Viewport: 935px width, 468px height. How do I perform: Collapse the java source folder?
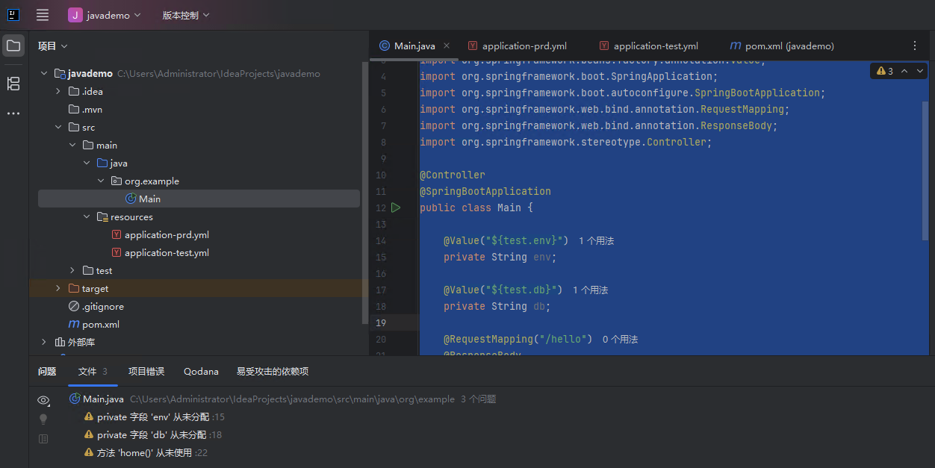click(x=87, y=163)
